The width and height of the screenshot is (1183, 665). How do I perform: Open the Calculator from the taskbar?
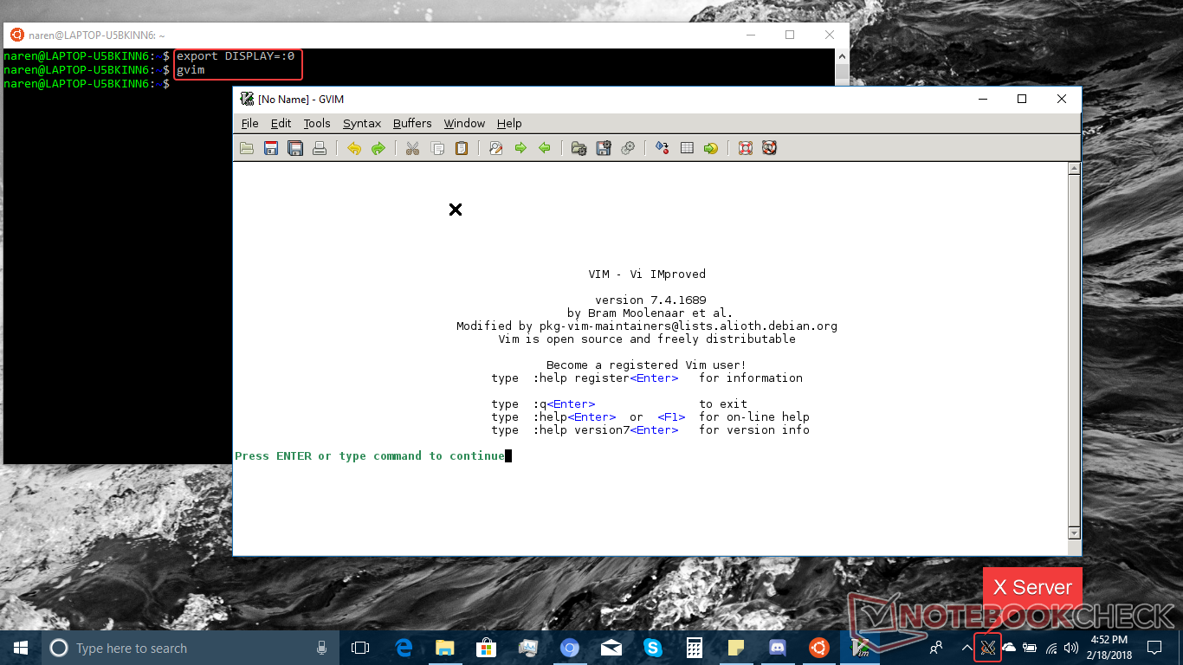coord(694,648)
